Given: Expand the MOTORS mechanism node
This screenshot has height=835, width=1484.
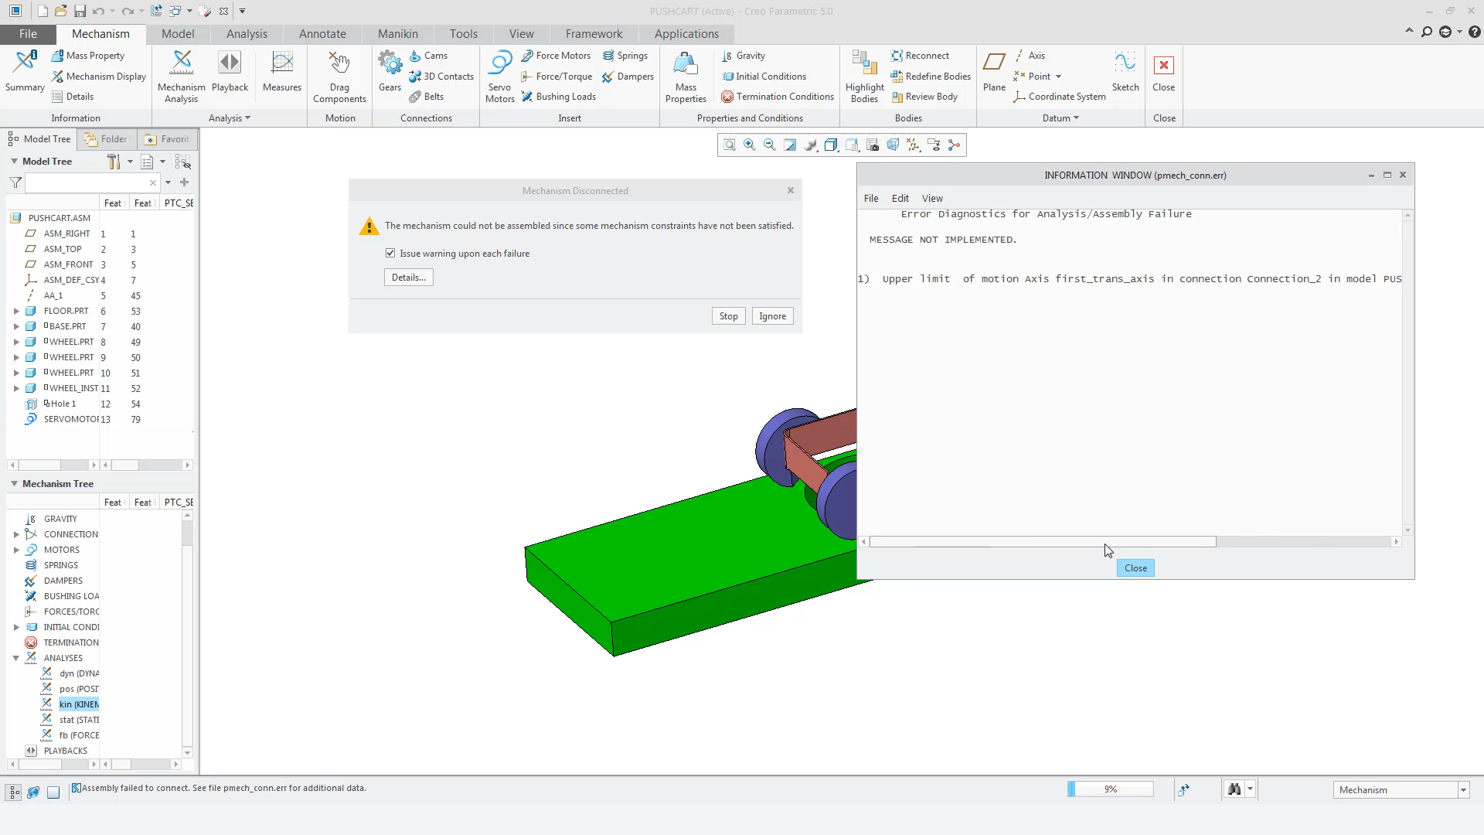Looking at the screenshot, I should point(16,550).
